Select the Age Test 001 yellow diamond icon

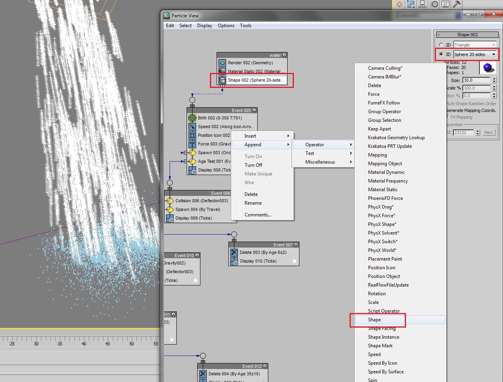click(x=192, y=161)
